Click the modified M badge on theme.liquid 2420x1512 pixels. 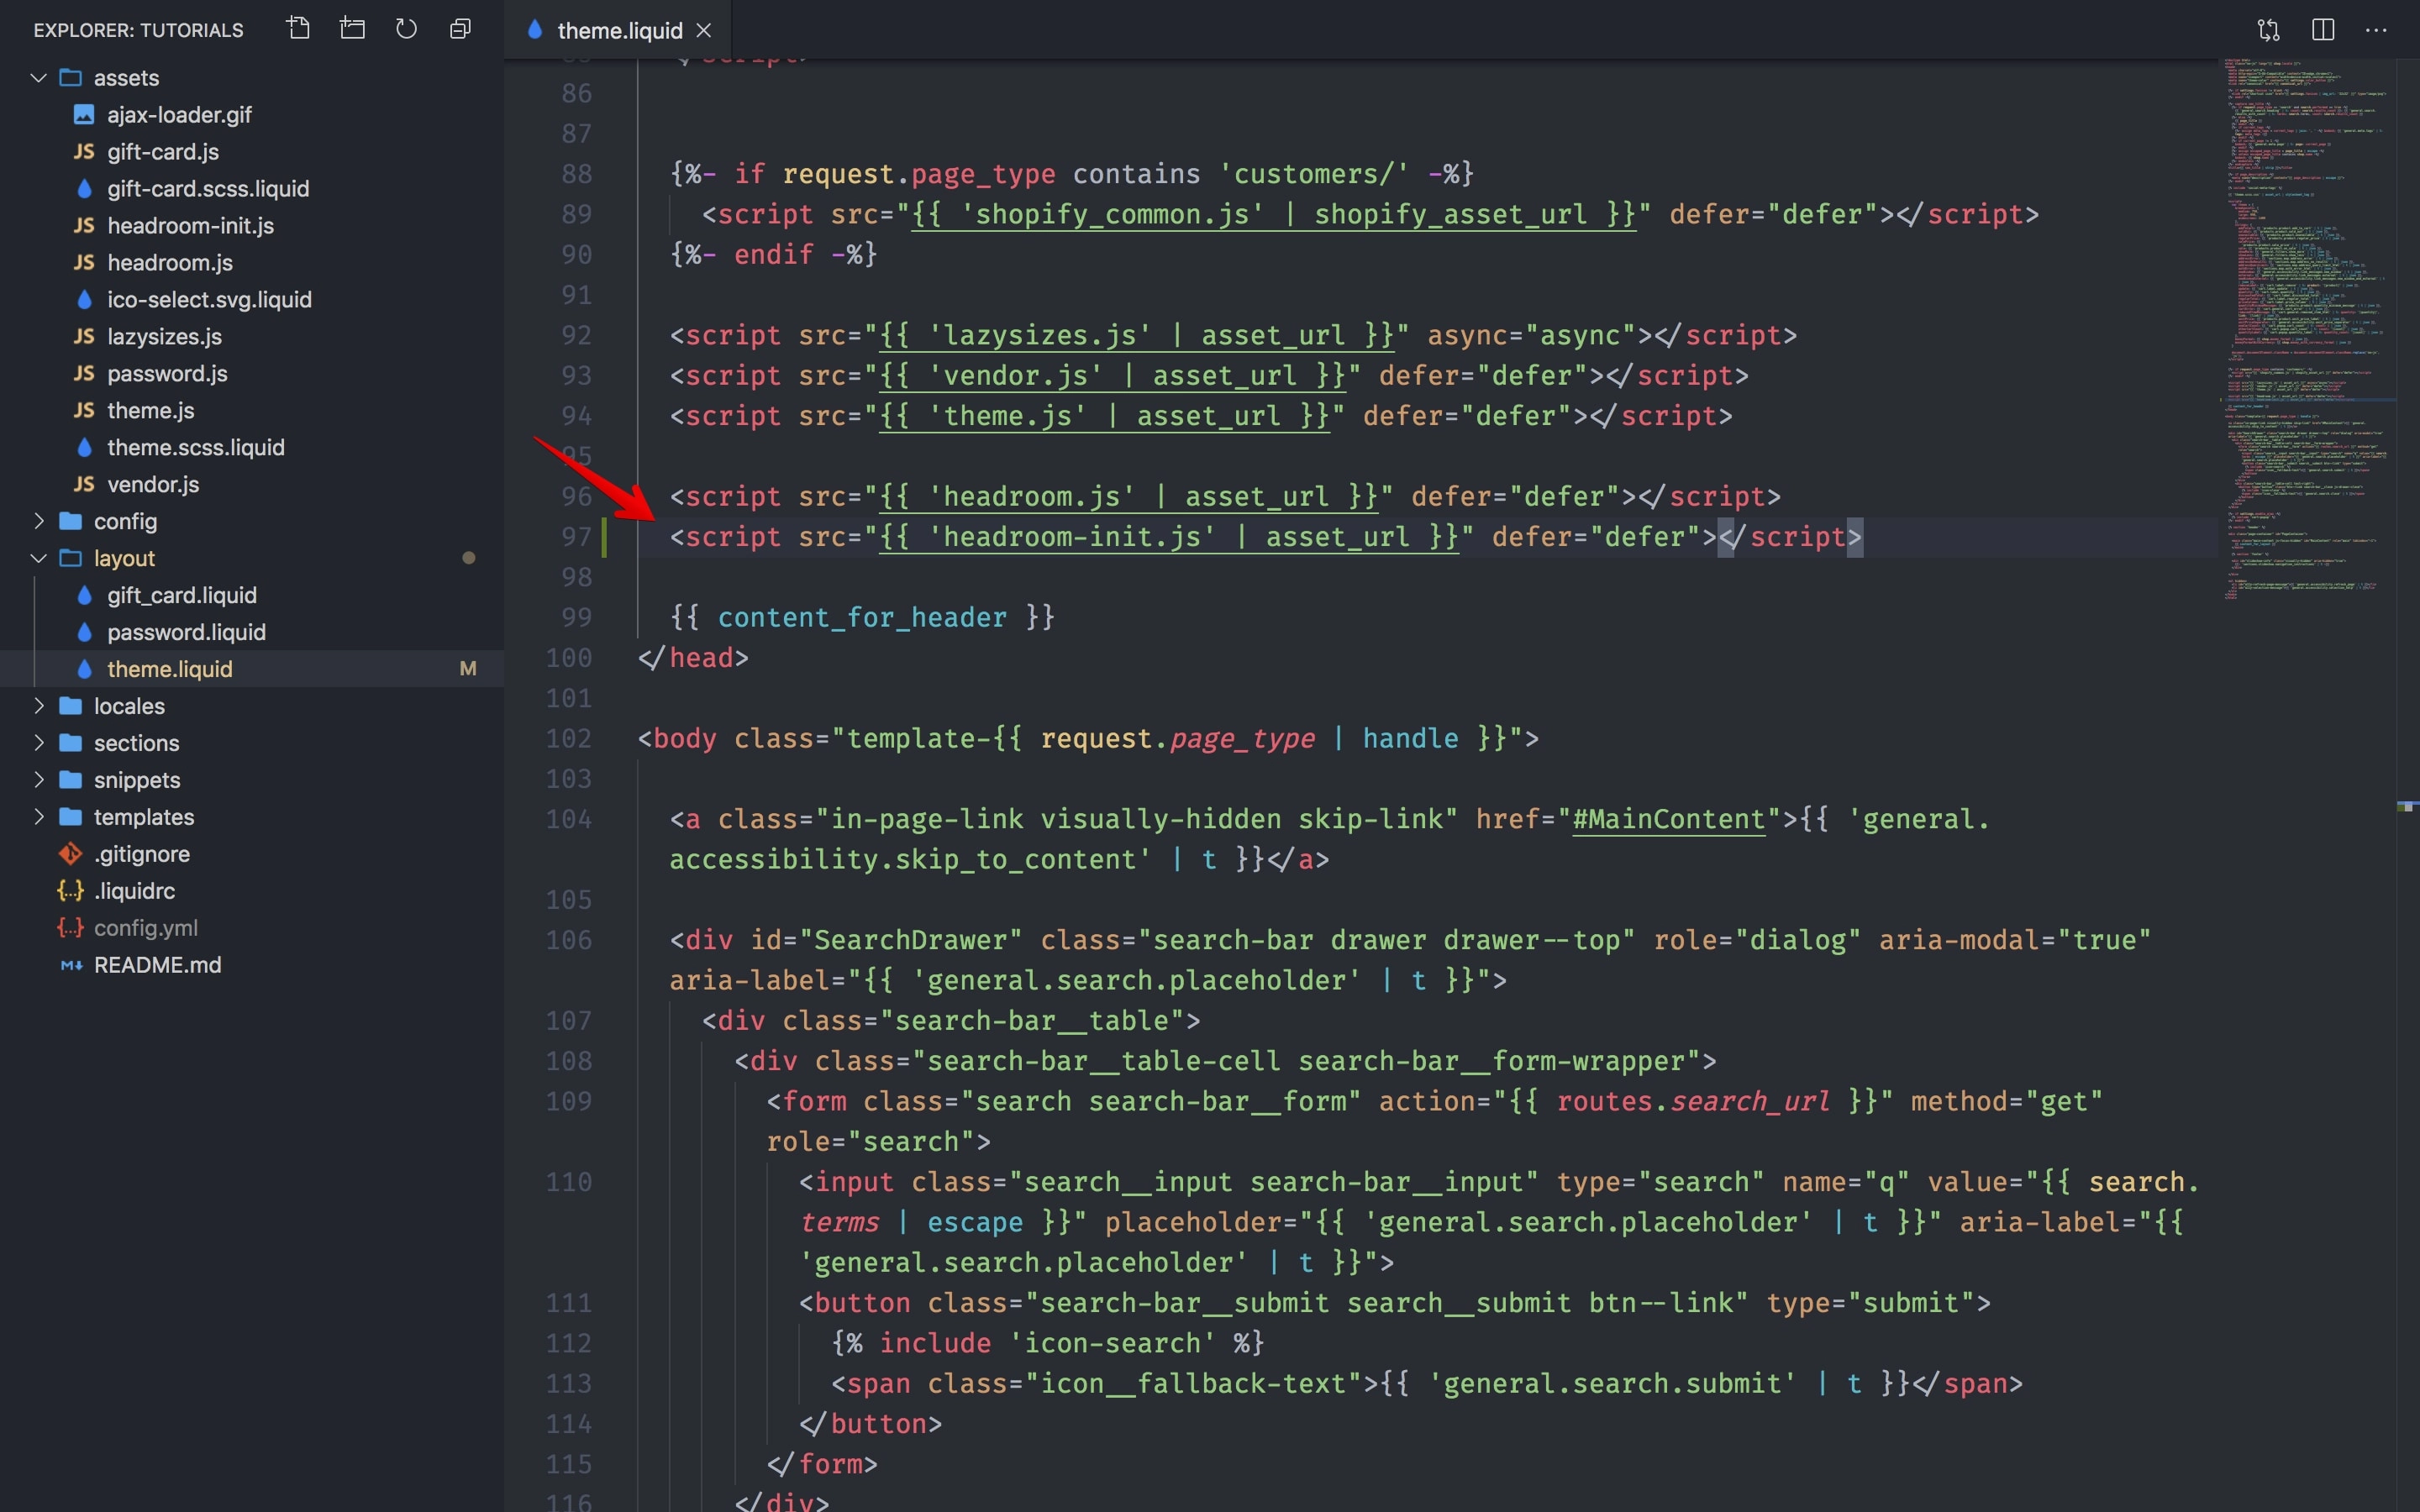click(x=468, y=668)
